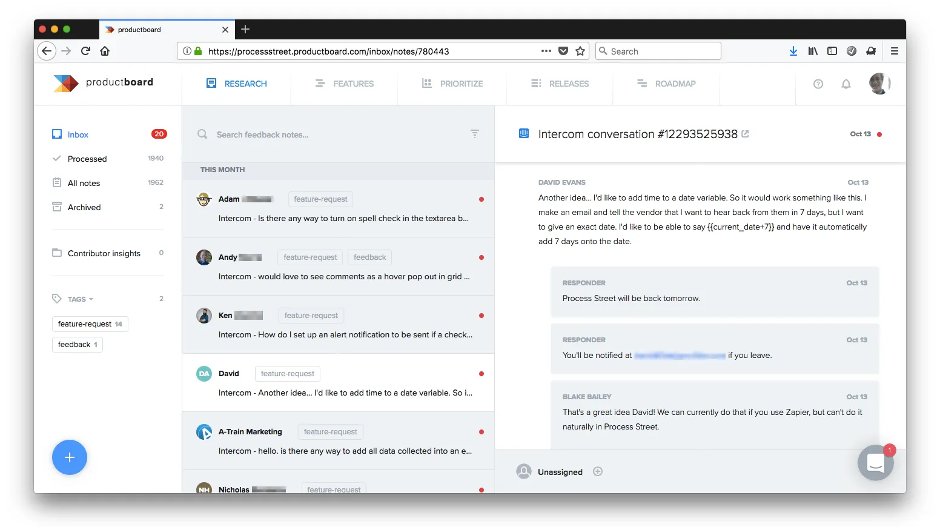This screenshot has width=940, height=527.
Task: Click the search magnifier icon in notes list
Action: [x=202, y=134]
